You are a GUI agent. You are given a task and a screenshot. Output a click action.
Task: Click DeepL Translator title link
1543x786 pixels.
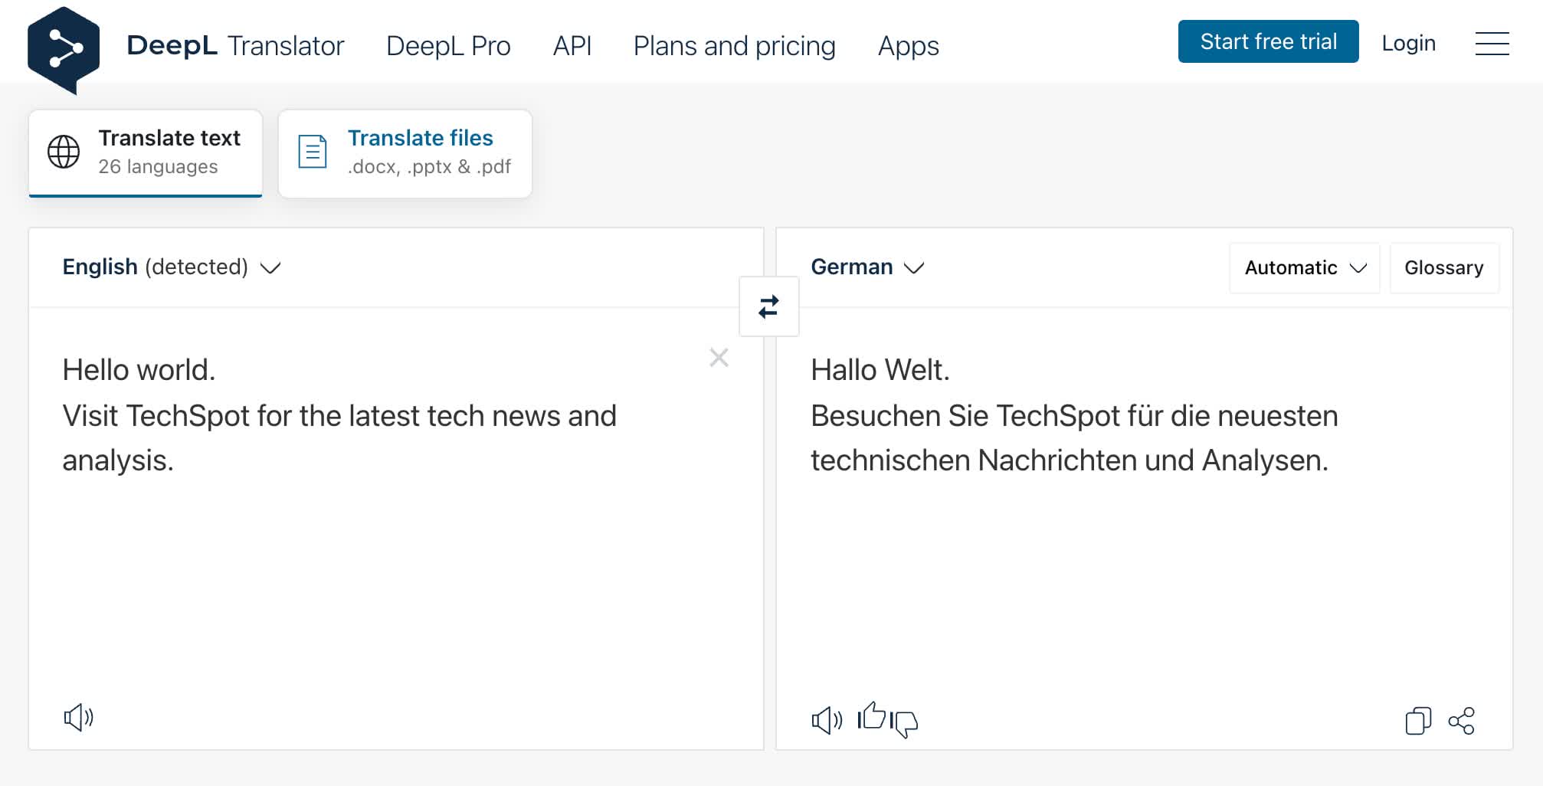coord(235,46)
